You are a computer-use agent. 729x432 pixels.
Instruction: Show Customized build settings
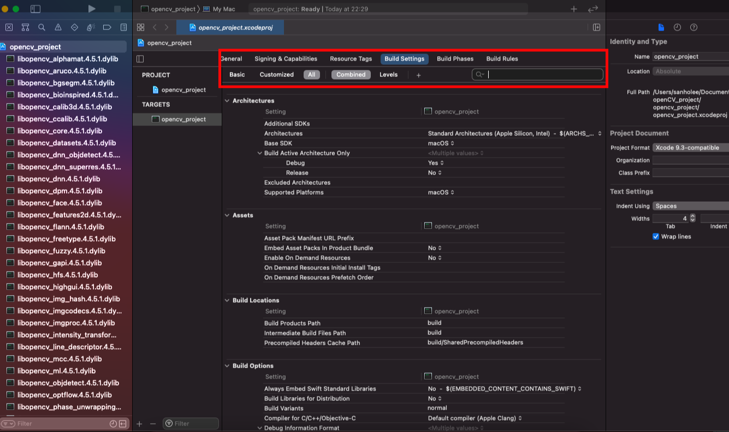tap(277, 75)
